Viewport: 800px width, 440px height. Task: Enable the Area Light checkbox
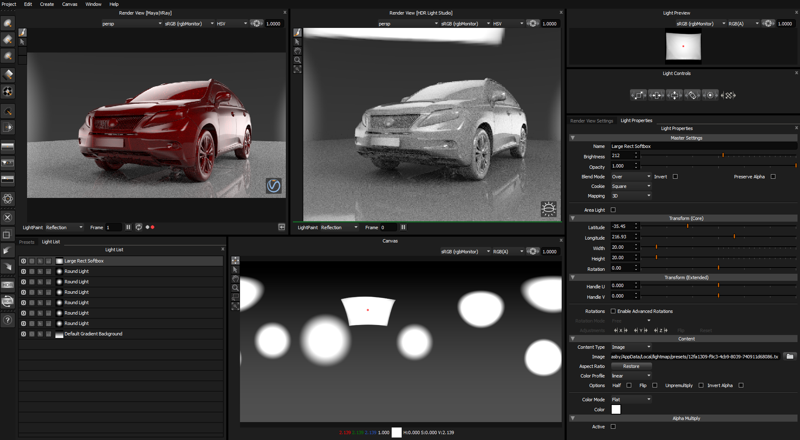[x=613, y=210]
